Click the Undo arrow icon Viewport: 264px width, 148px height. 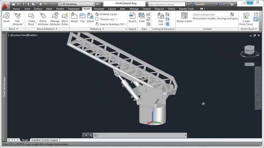tap(45, 4)
